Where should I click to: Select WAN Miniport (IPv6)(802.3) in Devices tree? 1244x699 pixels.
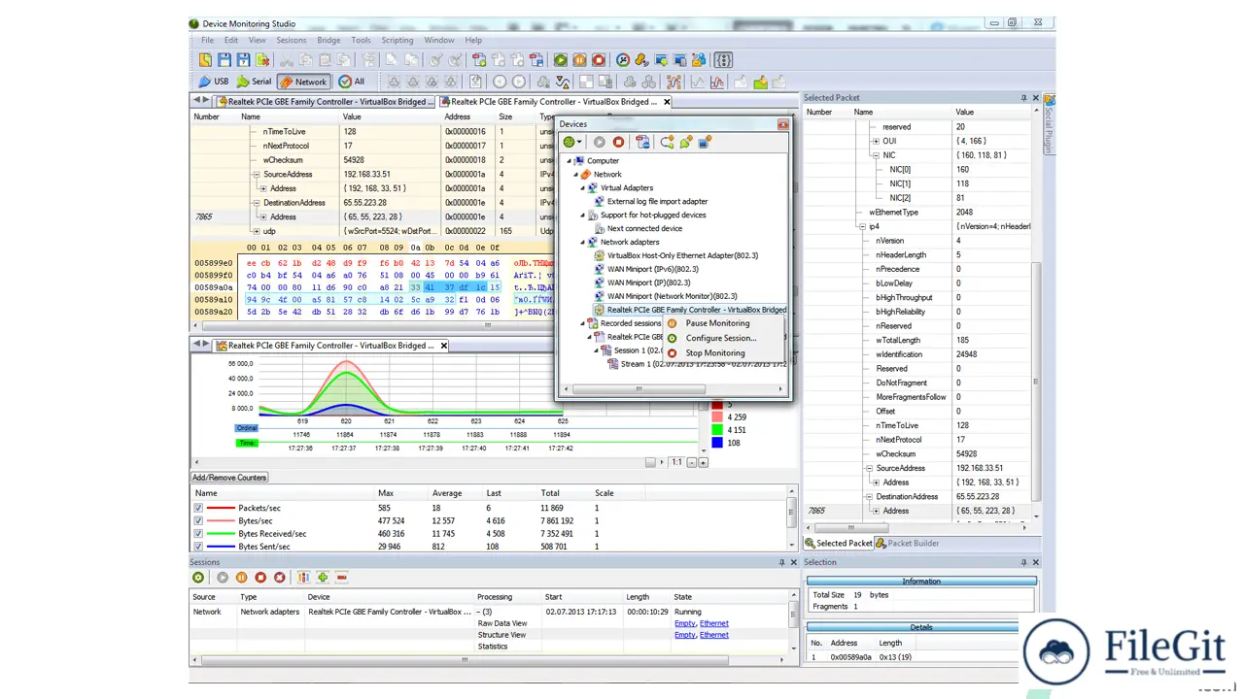[652, 269]
